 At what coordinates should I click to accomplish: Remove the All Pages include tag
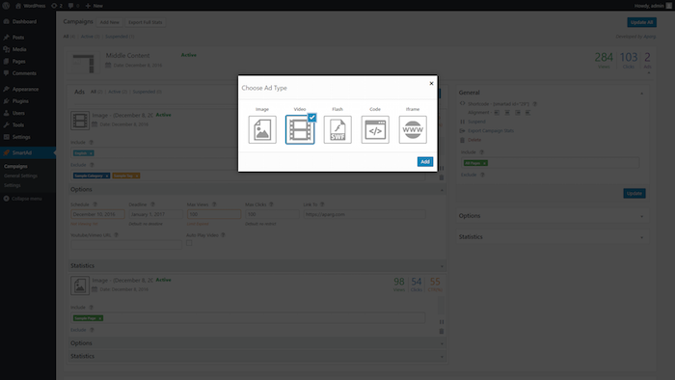(485, 163)
